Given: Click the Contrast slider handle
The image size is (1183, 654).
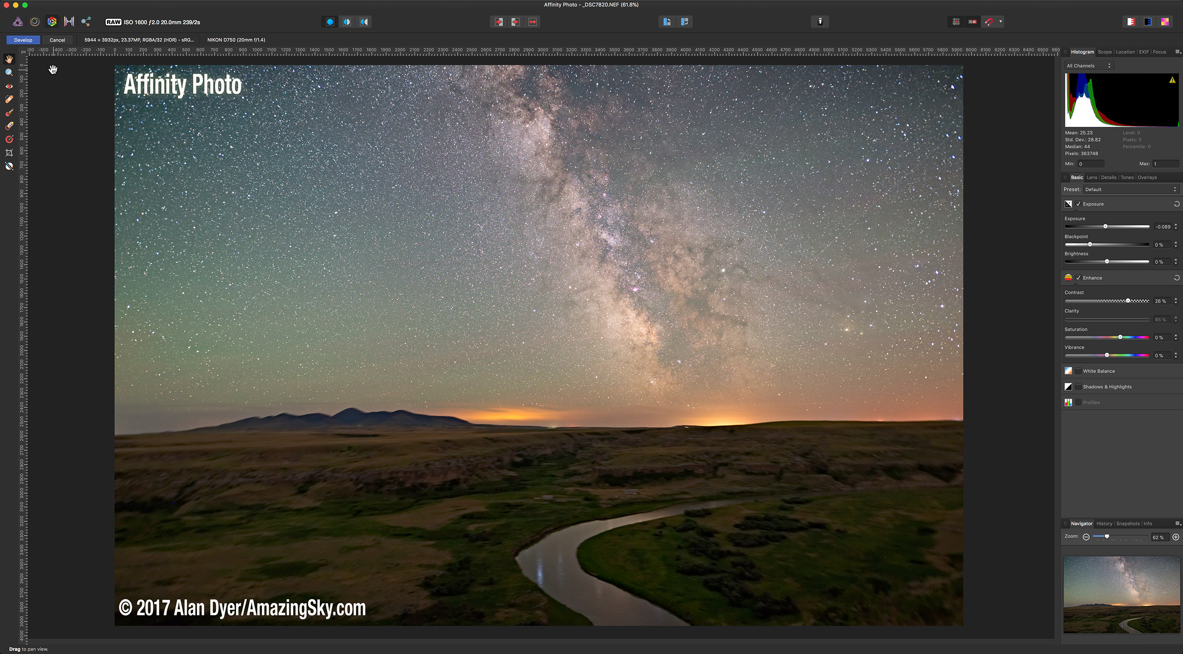Looking at the screenshot, I should [x=1128, y=301].
